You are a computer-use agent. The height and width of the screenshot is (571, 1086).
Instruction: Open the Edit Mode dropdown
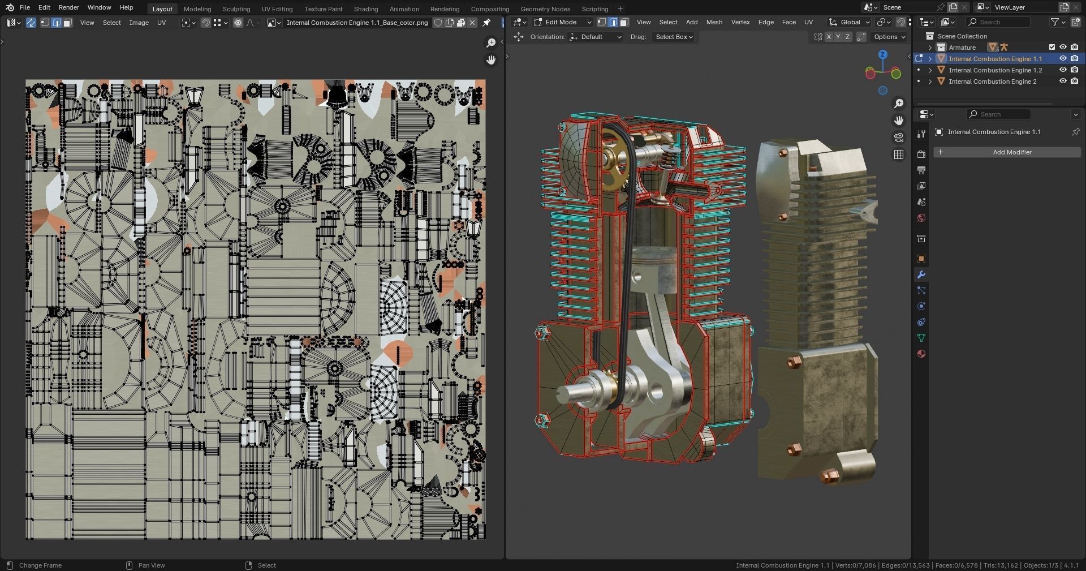[562, 22]
